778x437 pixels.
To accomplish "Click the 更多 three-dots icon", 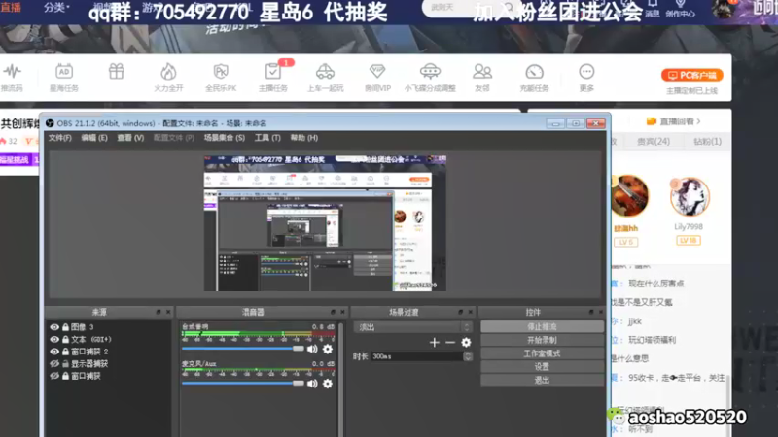I will [586, 72].
